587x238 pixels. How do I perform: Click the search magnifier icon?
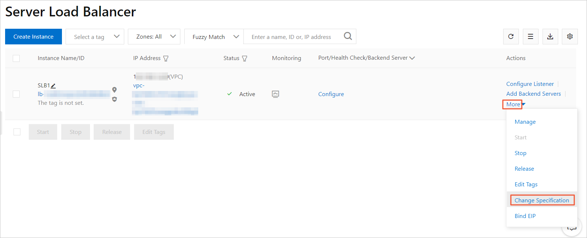click(348, 36)
